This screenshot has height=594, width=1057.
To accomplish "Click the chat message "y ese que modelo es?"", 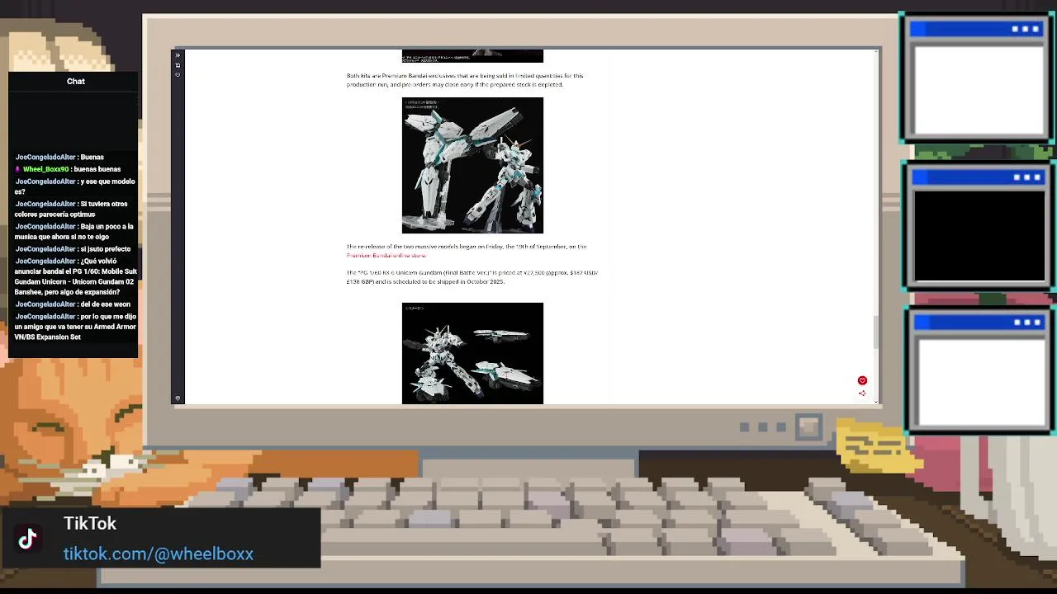I will (74, 186).
